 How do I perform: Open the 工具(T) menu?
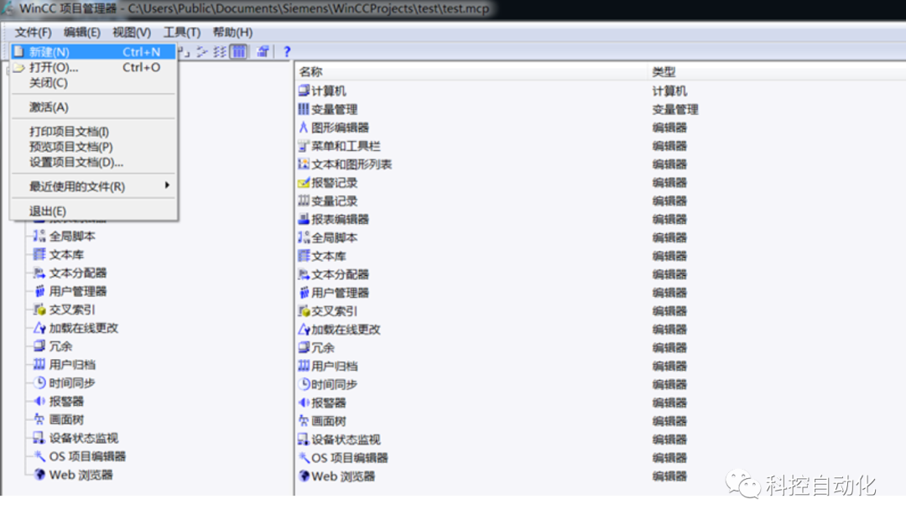182,33
